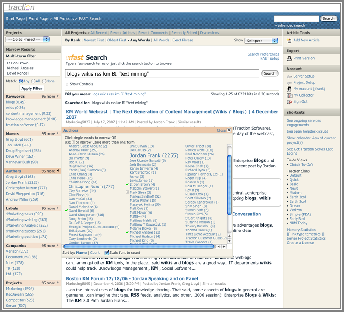Click the Project Setup key icon

pos(290,83)
